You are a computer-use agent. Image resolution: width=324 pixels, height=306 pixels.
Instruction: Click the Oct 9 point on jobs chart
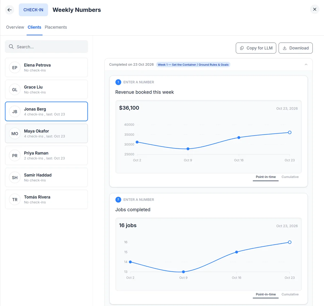[183, 272]
